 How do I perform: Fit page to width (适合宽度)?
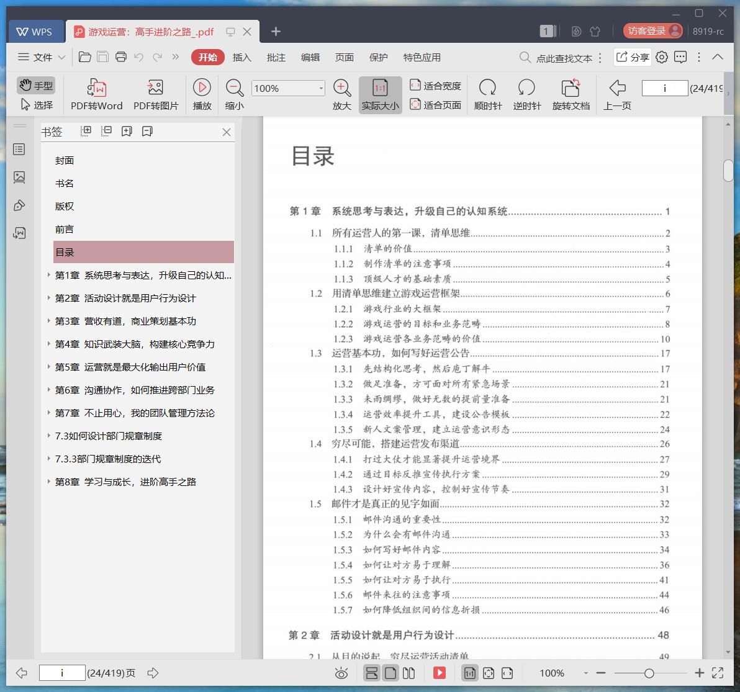click(435, 86)
